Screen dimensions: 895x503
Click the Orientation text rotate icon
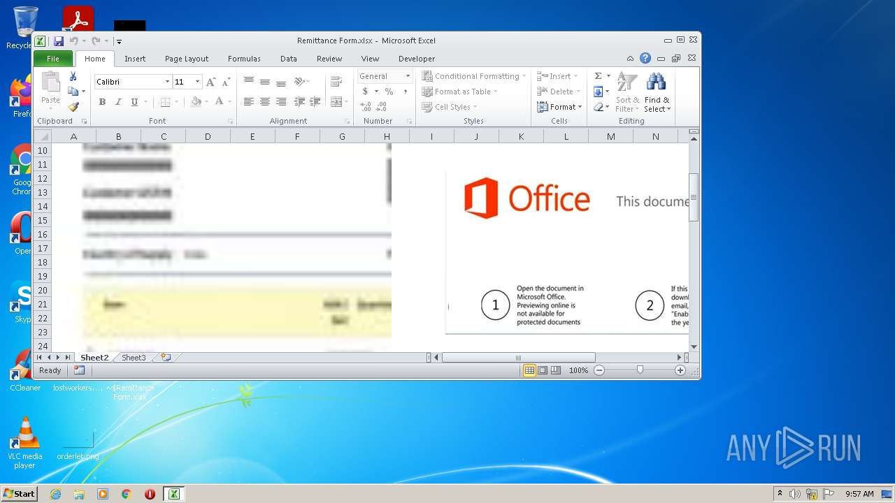point(299,82)
